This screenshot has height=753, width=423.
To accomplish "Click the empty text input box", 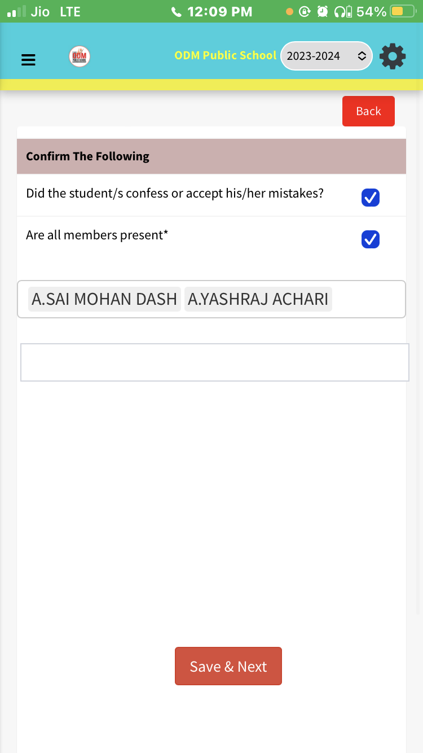I will point(214,362).
